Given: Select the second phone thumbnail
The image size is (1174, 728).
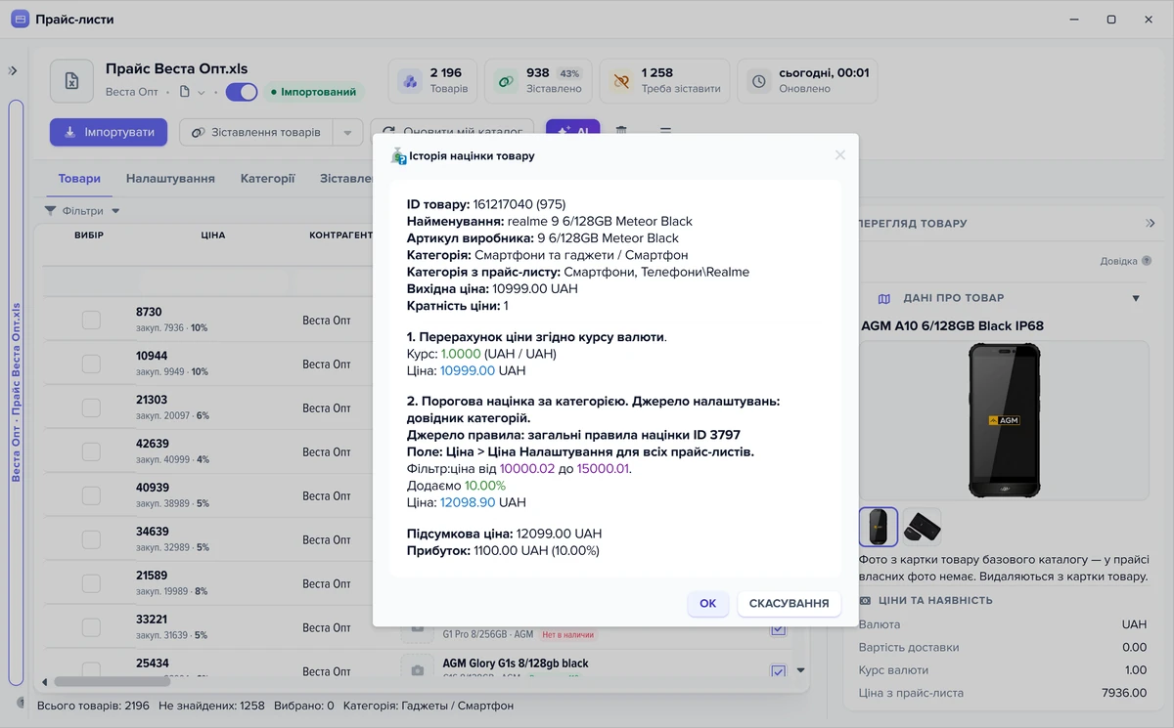Looking at the screenshot, I should (x=922, y=527).
